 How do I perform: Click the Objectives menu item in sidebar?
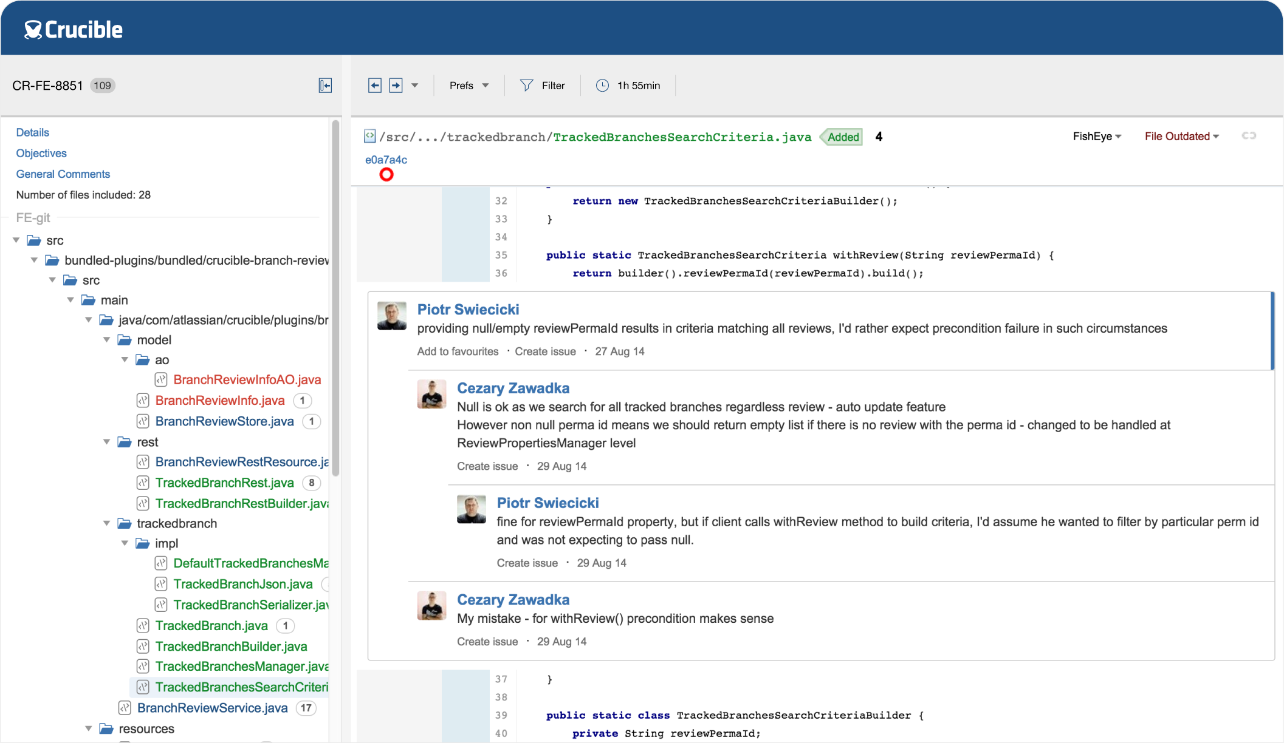tap(41, 152)
